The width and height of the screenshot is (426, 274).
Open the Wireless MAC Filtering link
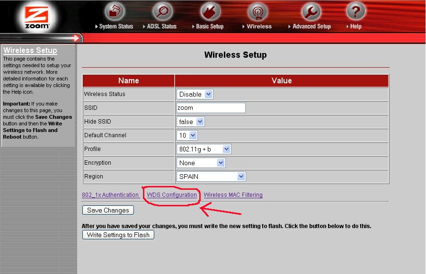tap(233, 195)
